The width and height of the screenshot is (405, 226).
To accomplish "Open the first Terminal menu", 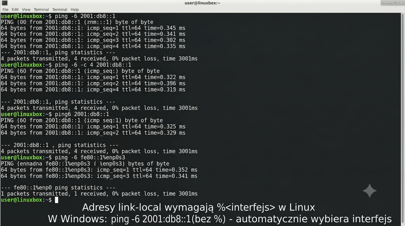I will 41,10.
